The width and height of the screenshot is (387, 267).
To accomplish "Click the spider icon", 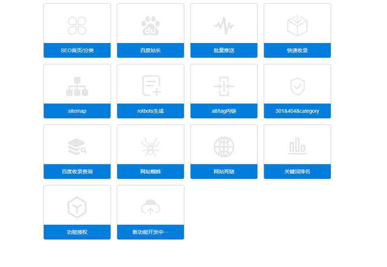I will 150,147.
